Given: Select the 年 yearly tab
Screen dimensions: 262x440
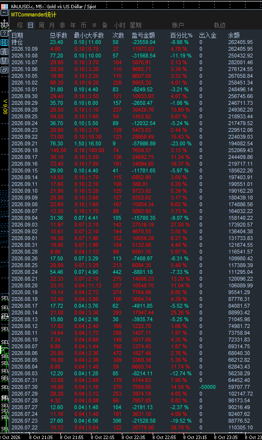Looking at the screenshot, I should point(73,25).
